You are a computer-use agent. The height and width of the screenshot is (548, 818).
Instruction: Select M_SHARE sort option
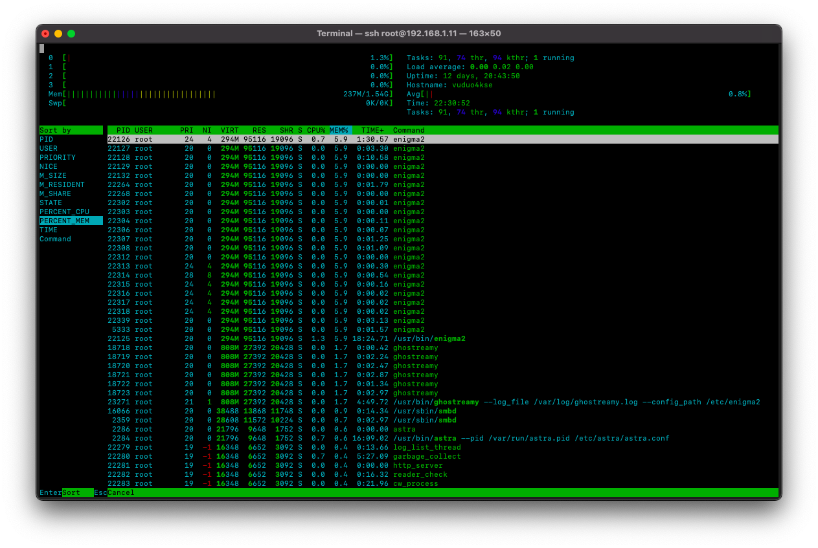point(55,193)
